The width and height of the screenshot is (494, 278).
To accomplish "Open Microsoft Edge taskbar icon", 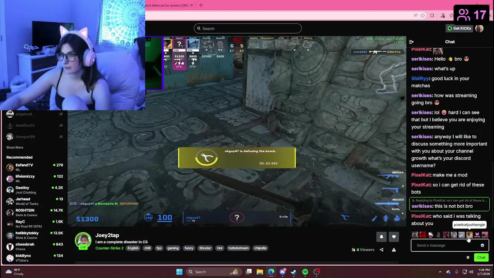I will pos(271,272).
